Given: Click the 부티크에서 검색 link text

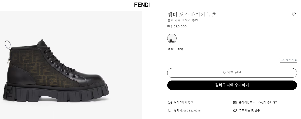Looking at the screenshot, I should pyautogui.click(x=184, y=103).
